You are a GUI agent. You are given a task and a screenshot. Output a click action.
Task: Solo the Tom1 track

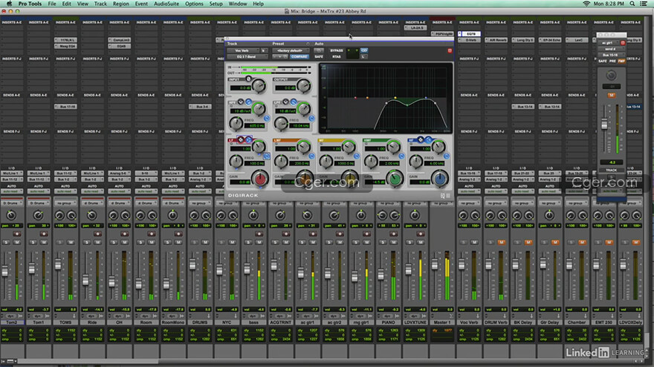(x=33, y=242)
